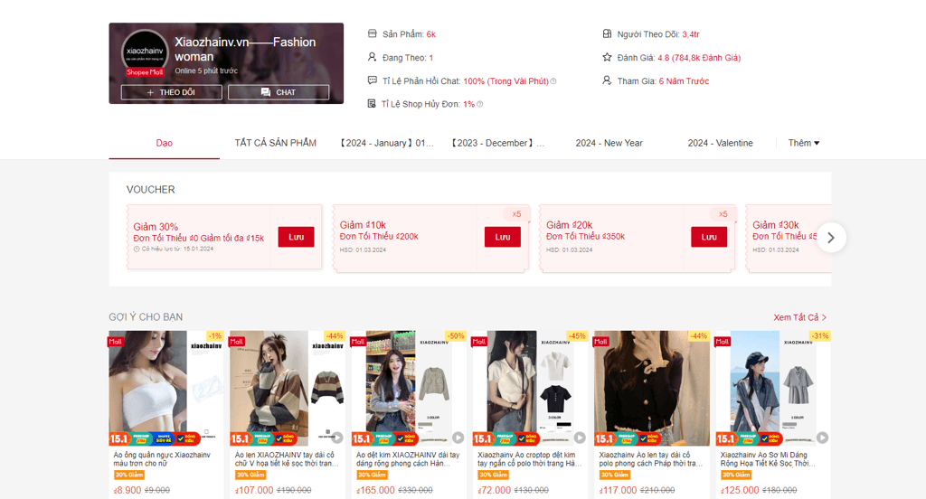Expand the Thêm dropdown menu
This screenshot has height=499, width=926.
pyautogui.click(x=803, y=143)
